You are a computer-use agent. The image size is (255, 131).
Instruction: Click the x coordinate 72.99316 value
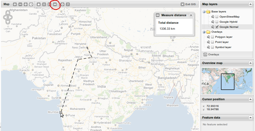tap(213, 106)
